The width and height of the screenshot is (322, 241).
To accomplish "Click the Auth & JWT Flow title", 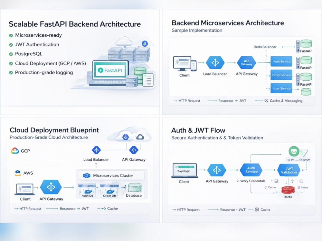I will 198,130.
